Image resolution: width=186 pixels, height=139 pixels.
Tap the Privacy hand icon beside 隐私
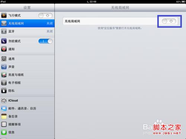click(x=4, y=91)
